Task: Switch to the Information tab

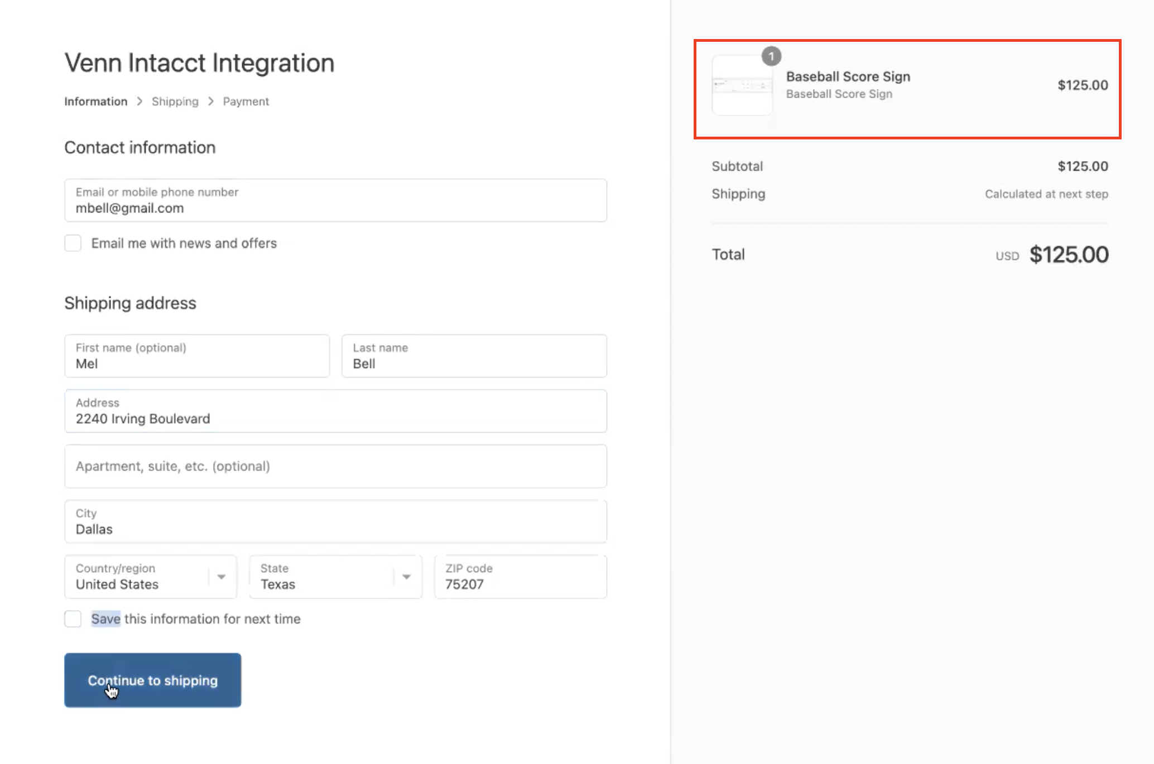Action: [x=95, y=100]
